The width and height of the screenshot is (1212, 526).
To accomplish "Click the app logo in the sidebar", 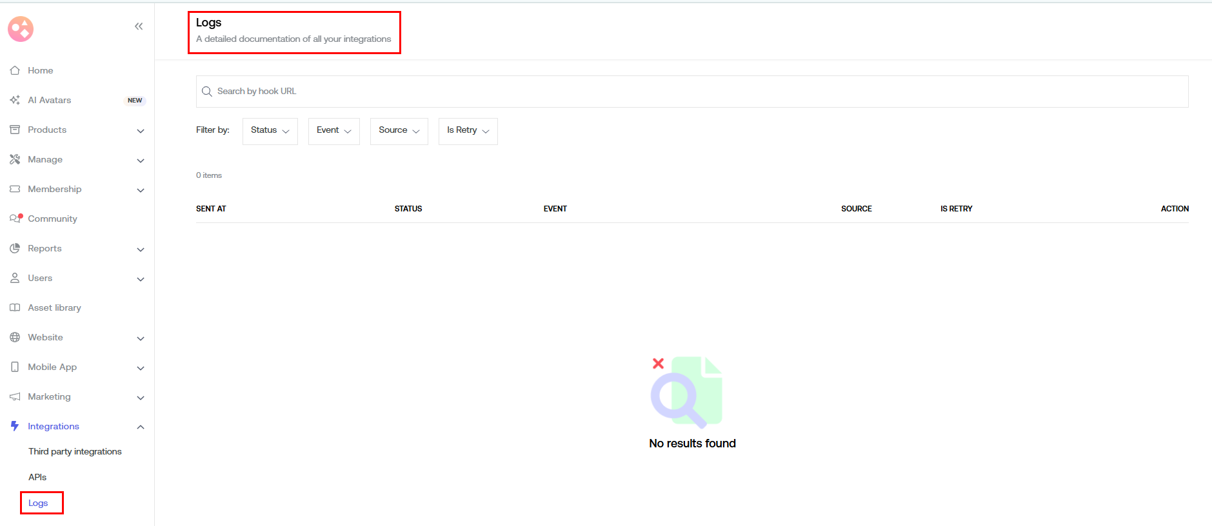I will pyautogui.click(x=21, y=29).
